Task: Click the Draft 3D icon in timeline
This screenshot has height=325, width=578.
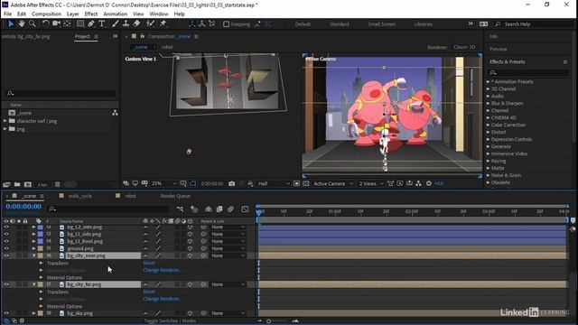Action: point(194,209)
